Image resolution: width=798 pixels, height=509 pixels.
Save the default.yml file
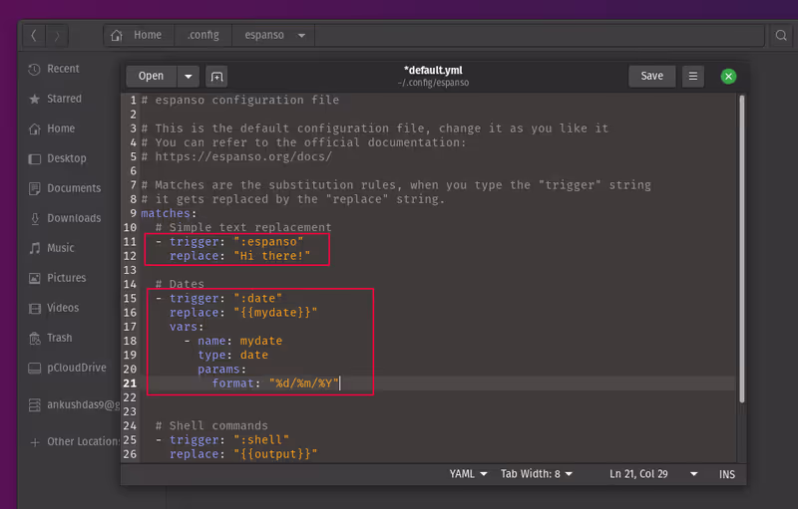pyautogui.click(x=652, y=76)
